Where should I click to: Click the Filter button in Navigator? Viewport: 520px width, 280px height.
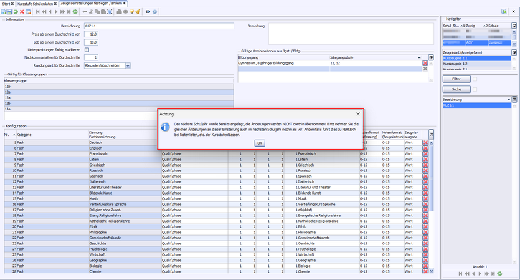(x=456, y=79)
